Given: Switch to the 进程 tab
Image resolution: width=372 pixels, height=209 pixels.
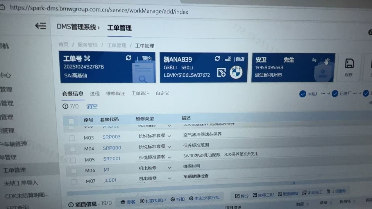Looking at the screenshot, I should (x=95, y=93).
